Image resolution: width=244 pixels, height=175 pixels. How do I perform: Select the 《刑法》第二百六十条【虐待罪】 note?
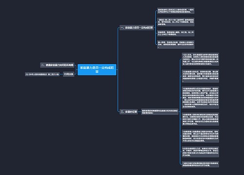coord(176,22)
